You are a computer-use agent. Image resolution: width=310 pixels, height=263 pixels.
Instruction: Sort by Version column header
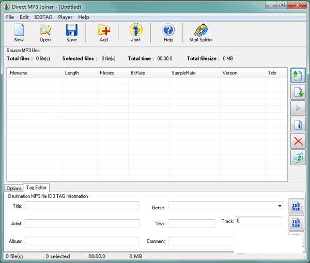[x=243, y=73]
